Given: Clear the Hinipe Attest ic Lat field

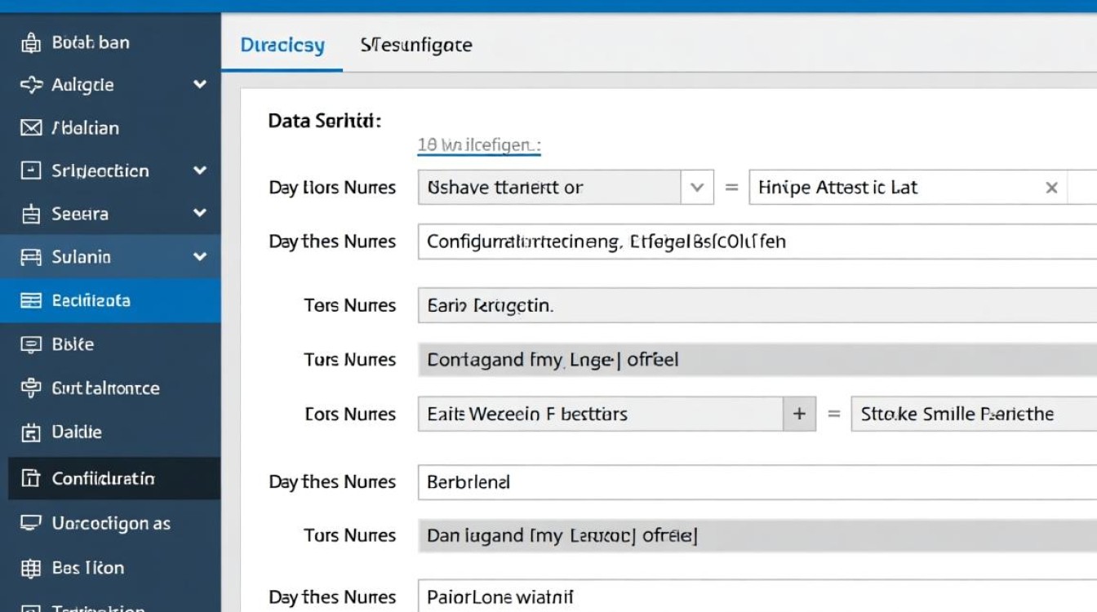Looking at the screenshot, I should [1051, 188].
